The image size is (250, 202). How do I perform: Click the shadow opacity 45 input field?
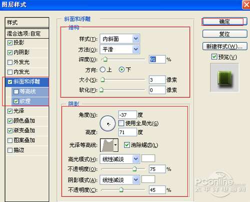click(157, 190)
